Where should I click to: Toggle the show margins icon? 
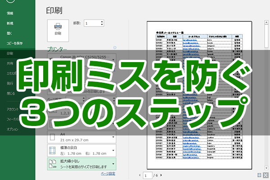[x=259, y=175]
